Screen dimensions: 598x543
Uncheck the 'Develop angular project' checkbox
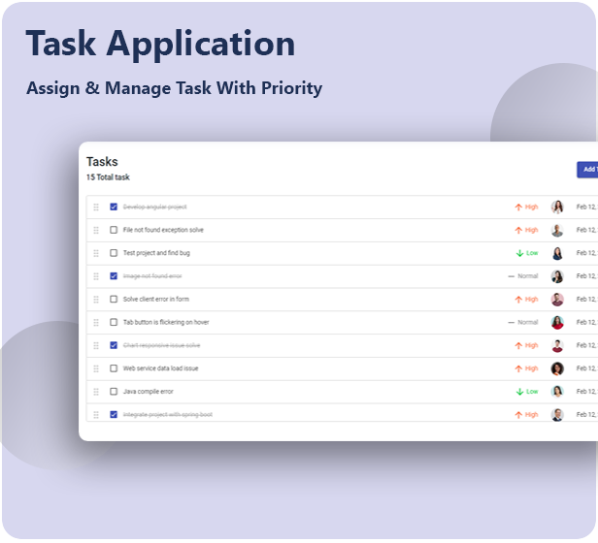(x=114, y=207)
